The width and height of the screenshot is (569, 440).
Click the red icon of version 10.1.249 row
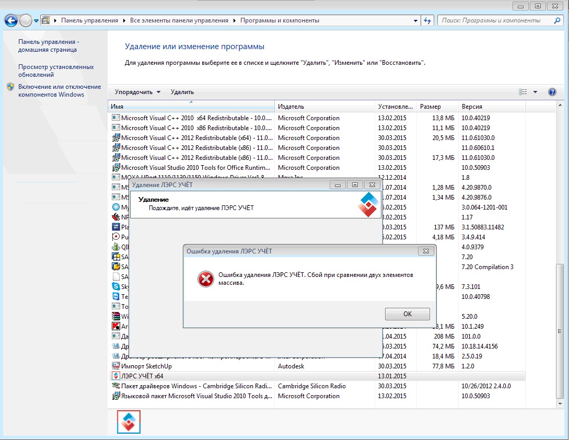click(116, 326)
